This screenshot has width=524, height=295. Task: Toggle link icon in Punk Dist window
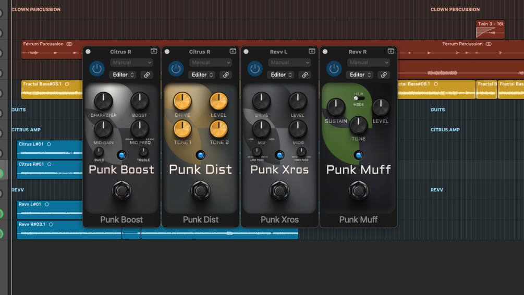point(226,75)
